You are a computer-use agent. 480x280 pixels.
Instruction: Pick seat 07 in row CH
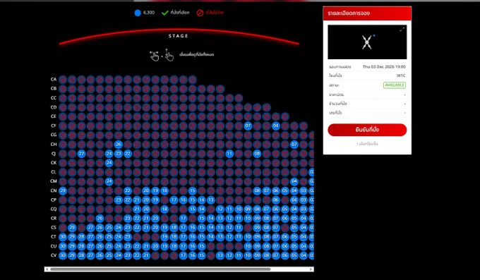coord(294,144)
